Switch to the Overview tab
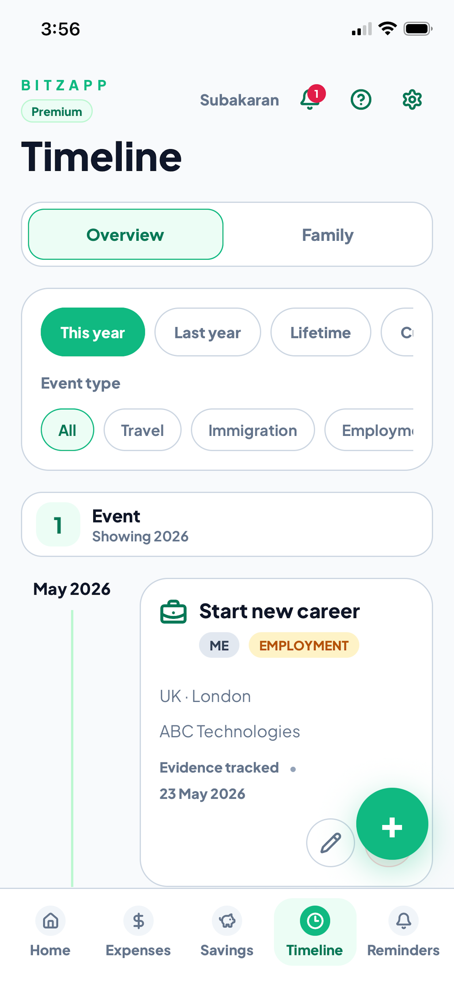The height and width of the screenshot is (982, 454). click(125, 235)
